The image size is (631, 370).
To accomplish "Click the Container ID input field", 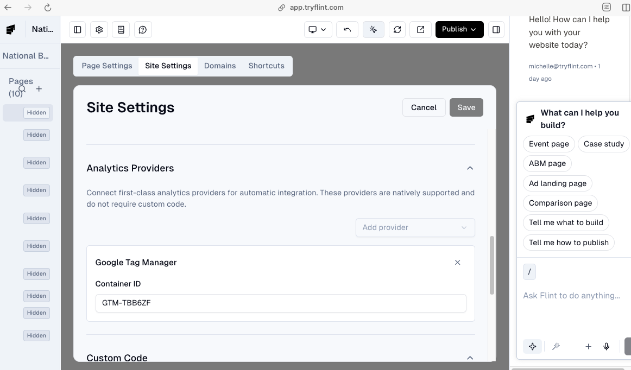I will [x=281, y=303].
